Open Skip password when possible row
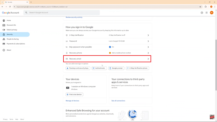Image resolution: width=217 pixels, height=122 pixels. (x=108, y=47)
